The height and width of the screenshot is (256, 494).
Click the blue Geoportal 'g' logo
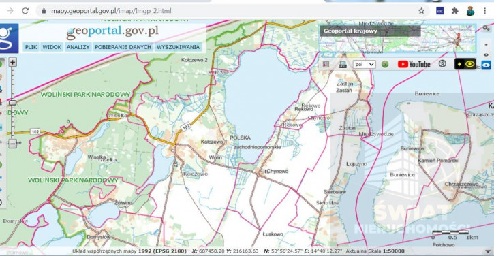click(8, 38)
